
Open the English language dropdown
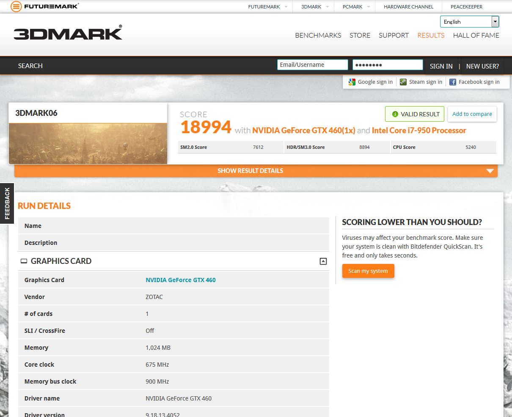coord(470,22)
